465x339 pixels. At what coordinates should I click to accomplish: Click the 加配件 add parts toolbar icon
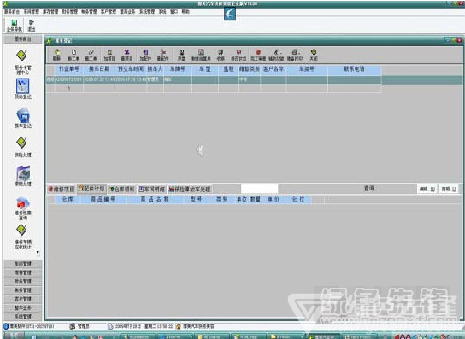click(x=145, y=55)
